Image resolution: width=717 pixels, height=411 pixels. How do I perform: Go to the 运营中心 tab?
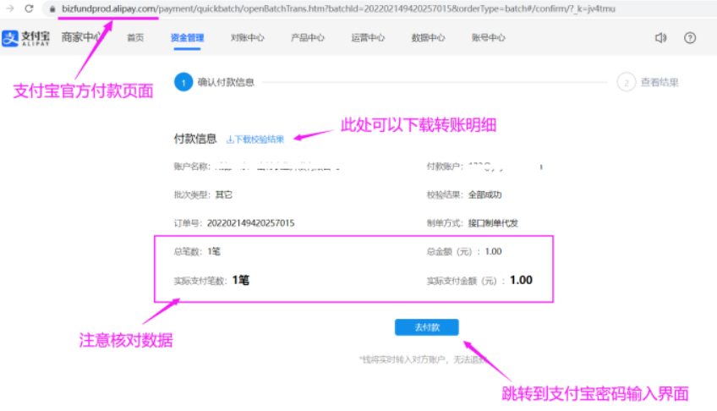pyautogui.click(x=368, y=38)
